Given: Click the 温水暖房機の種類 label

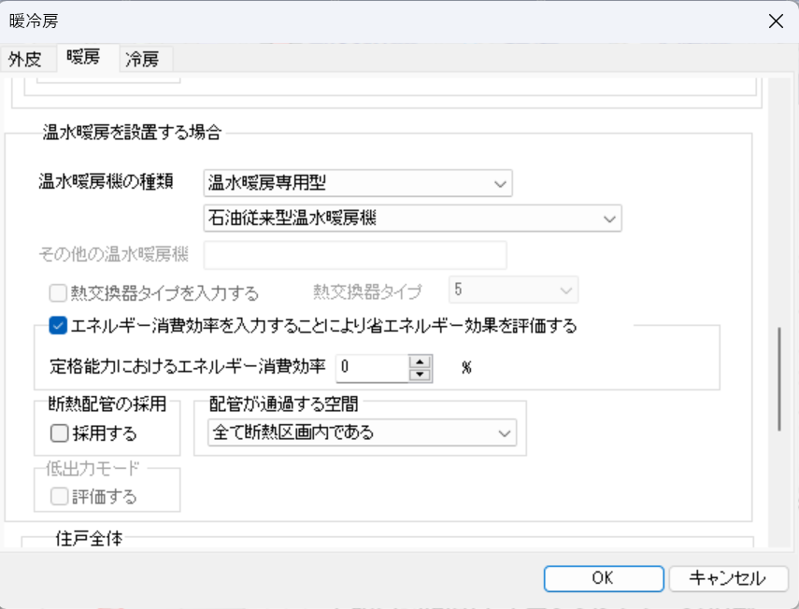Looking at the screenshot, I should (106, 181).
